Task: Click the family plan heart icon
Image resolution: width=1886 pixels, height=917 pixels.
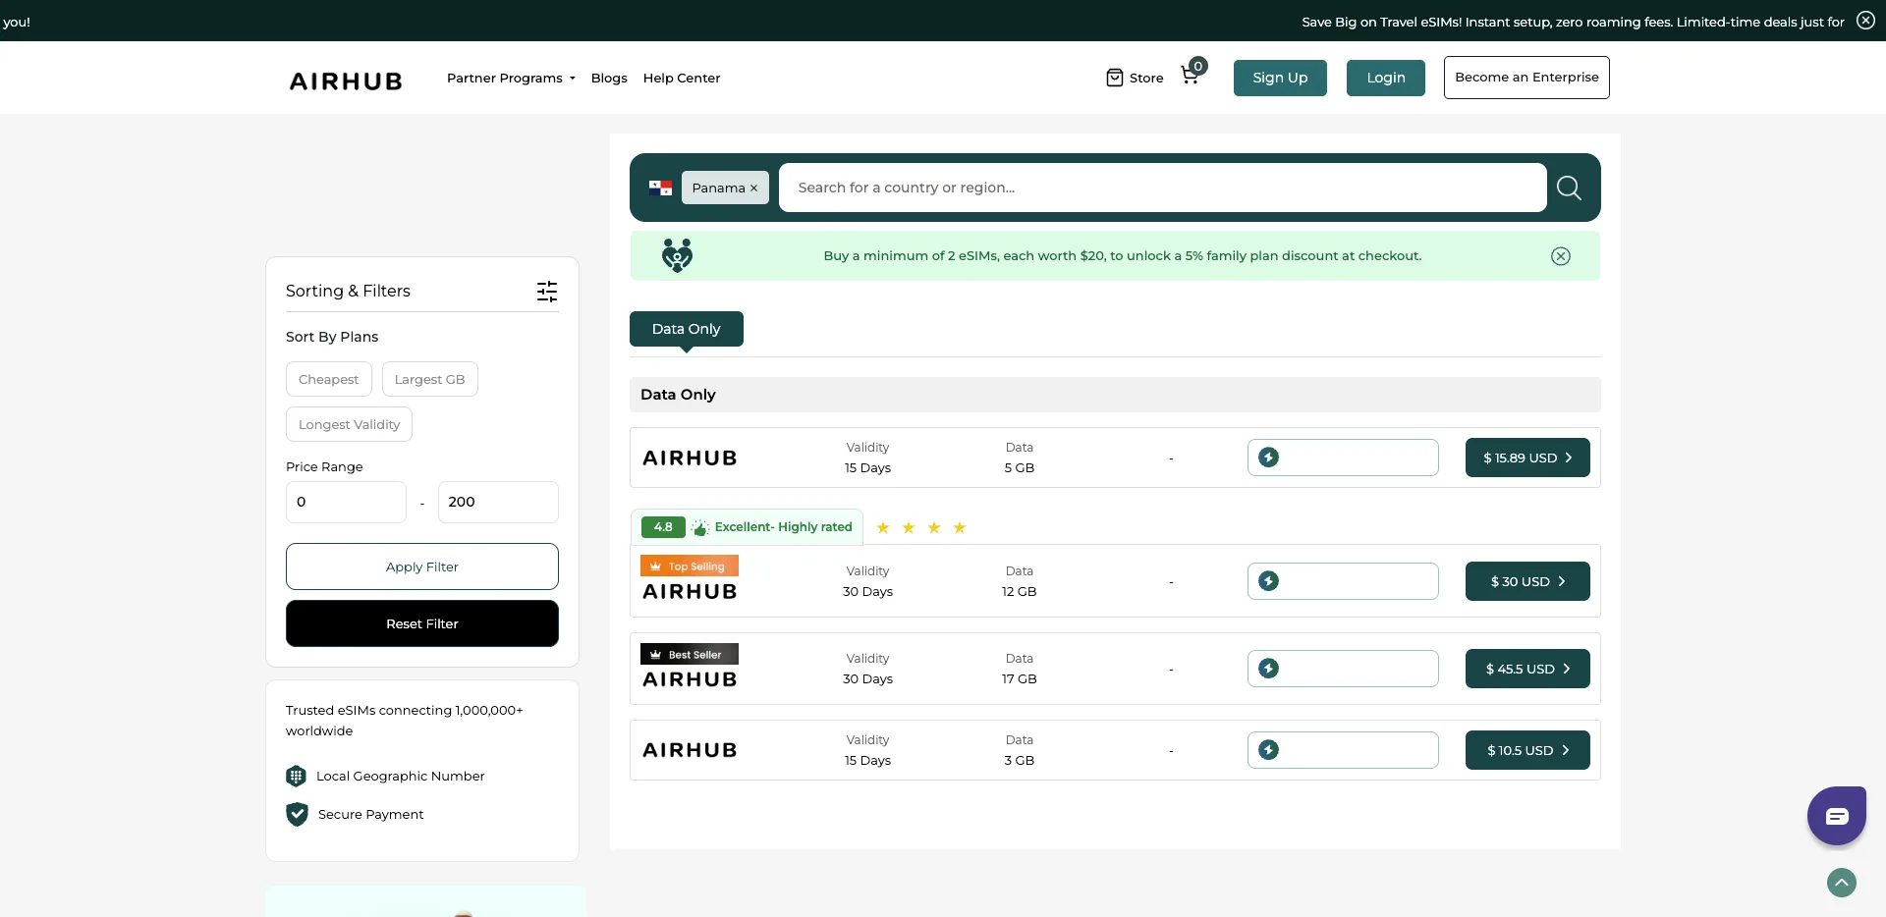Action: tap(677, 255)
